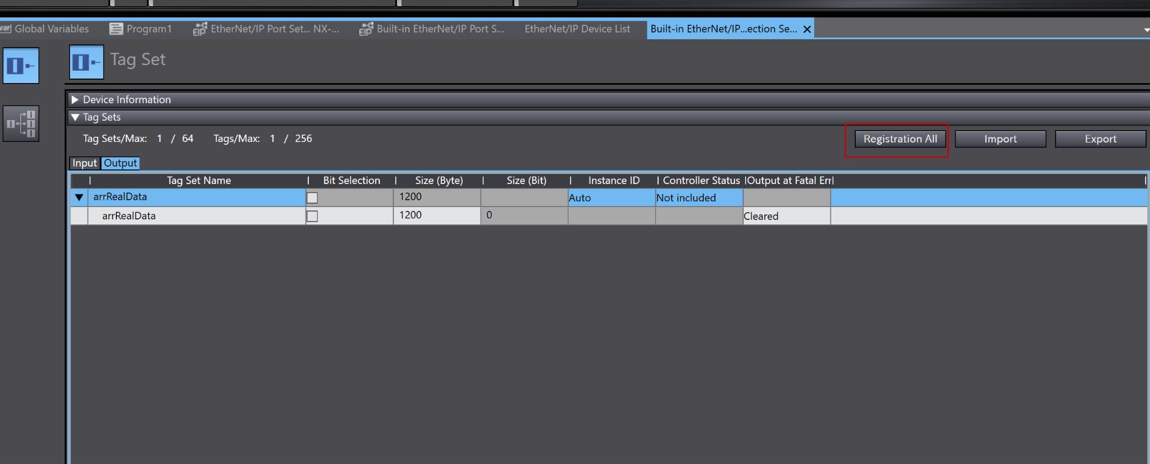Click the Global Variables tab icon

point(6,28)
